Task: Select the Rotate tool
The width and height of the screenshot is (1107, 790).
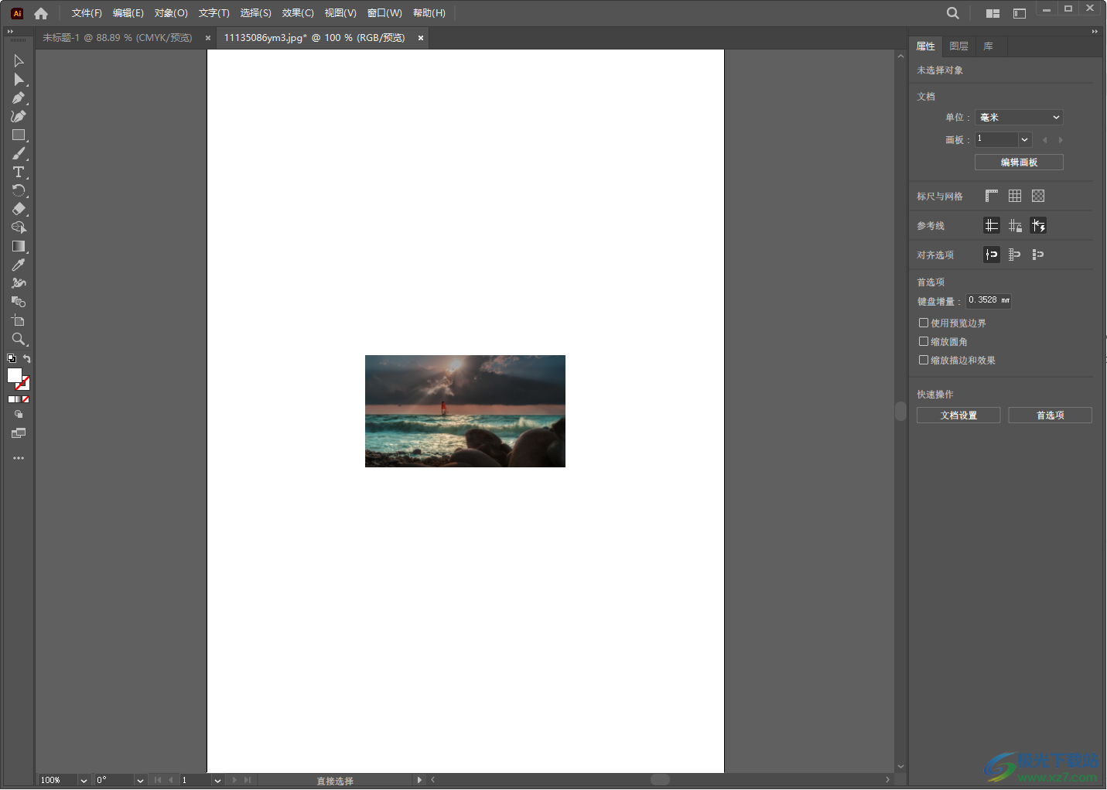Action: [x=19, y=191]
